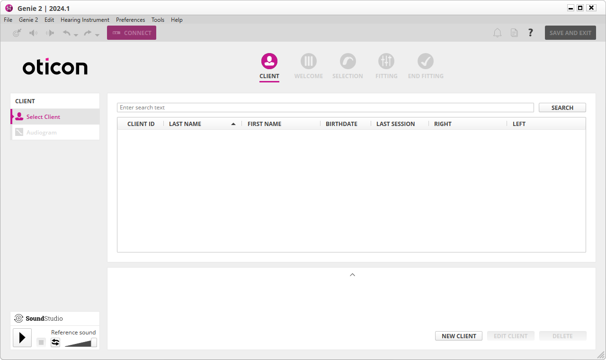Open the redo history dropdown arrow
This screenshot has width=606, height=360.
coord(98,35)
